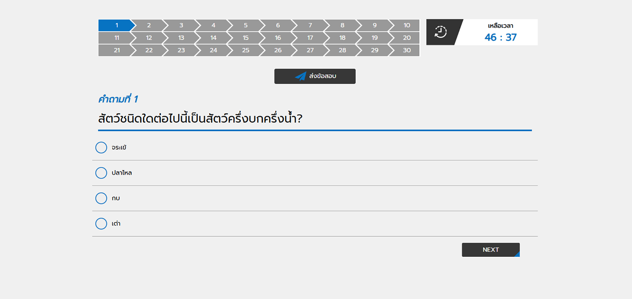Go to question 18
The width and height of the screenshot is (632, 299).
pyautogui.click(x=342, y=38)
